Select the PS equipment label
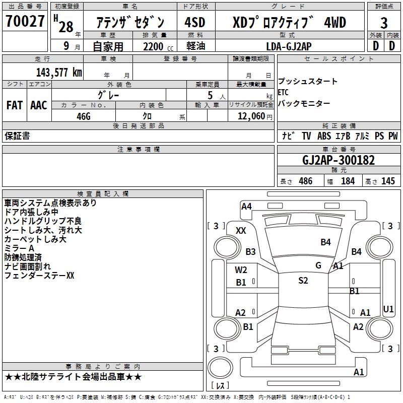 (x=379, y=136)
